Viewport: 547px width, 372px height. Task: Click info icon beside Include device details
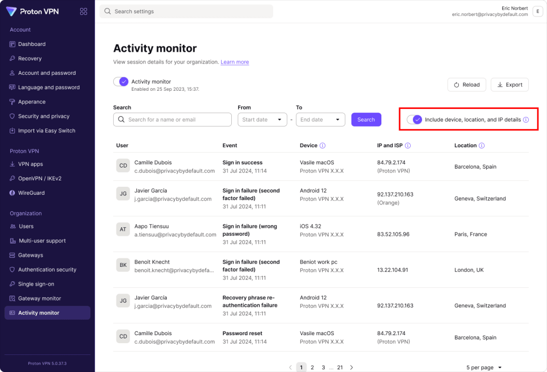tap(526, 120)
